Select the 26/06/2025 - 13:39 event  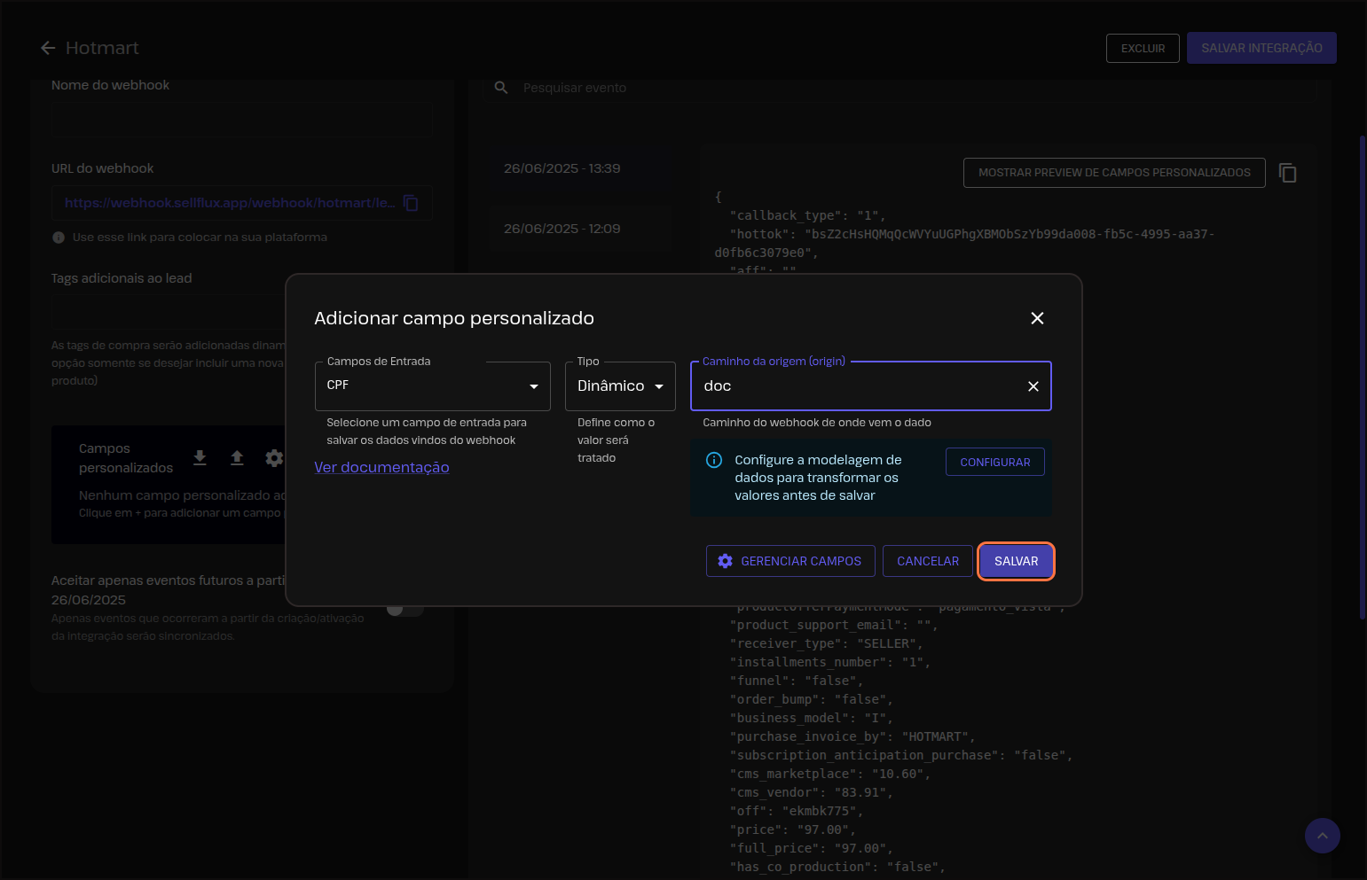tap(562, 168)
